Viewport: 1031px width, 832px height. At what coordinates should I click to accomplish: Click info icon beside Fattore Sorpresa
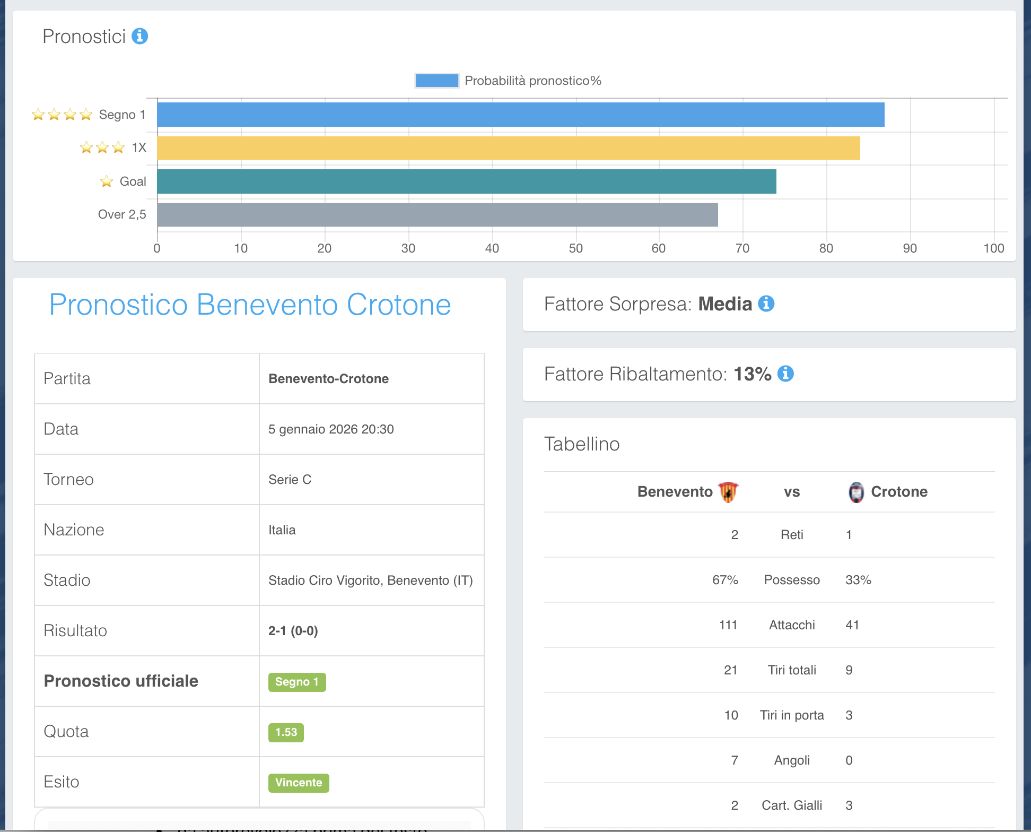766,304
